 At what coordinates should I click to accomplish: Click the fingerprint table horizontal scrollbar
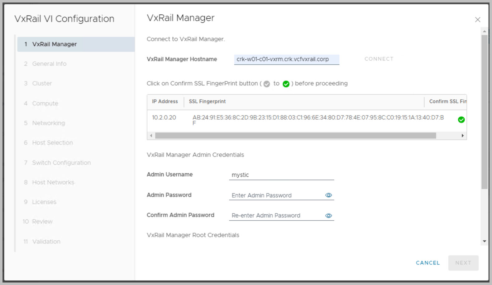pos(295,136)
